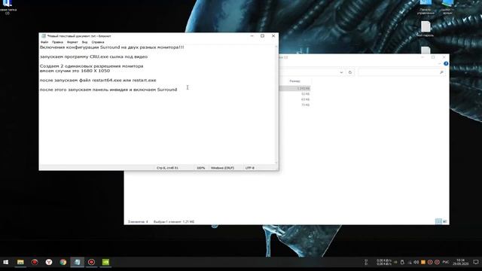Click Windows (CRLF) in Notepad status bar
This screenshot has width=482, height=271.
click(x=222, y=168)
